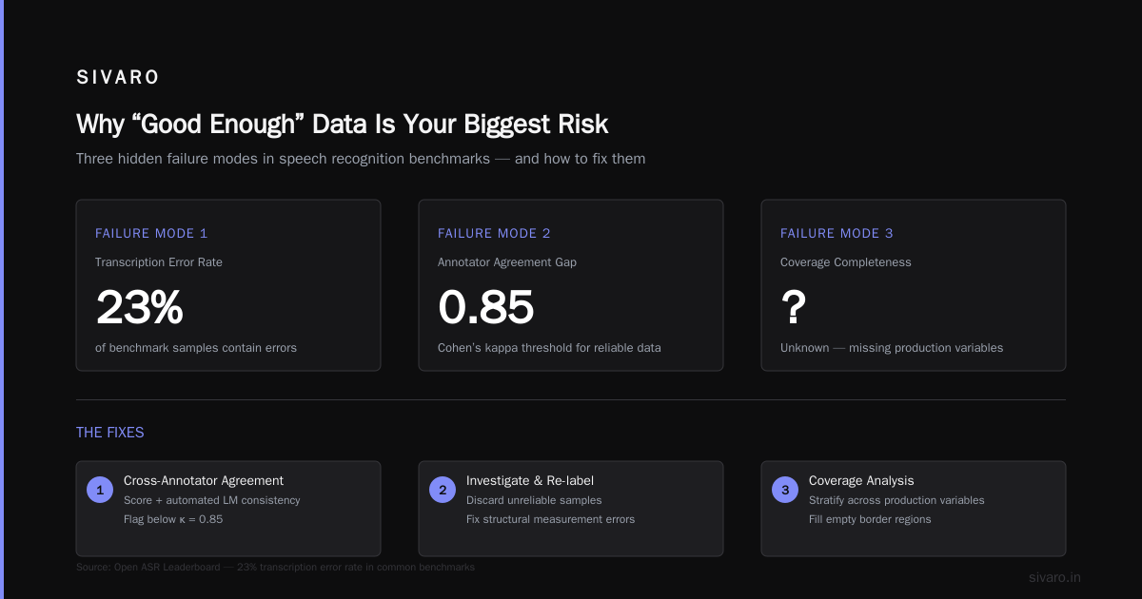This screenshot has height=599, width=1142.
Task: Click 'Coverage Analysis' title
Action: pyautogui.click(x=861, y=481)
